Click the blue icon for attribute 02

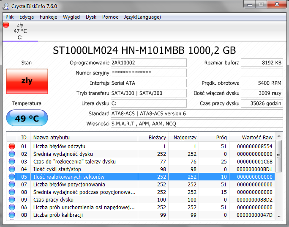click(12, 154)
